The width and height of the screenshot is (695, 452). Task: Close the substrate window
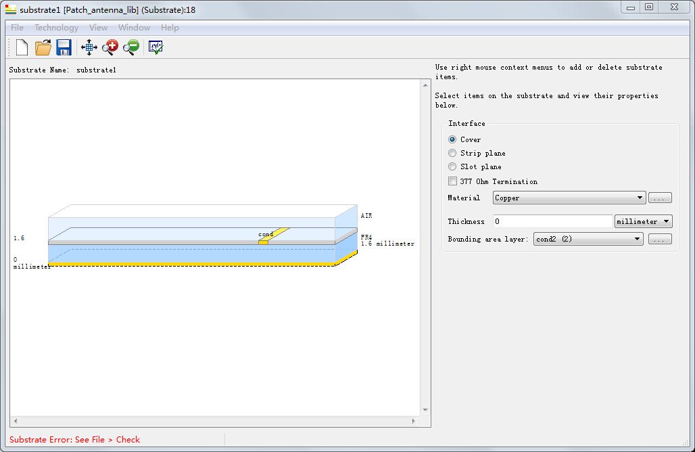pos(674,7)
